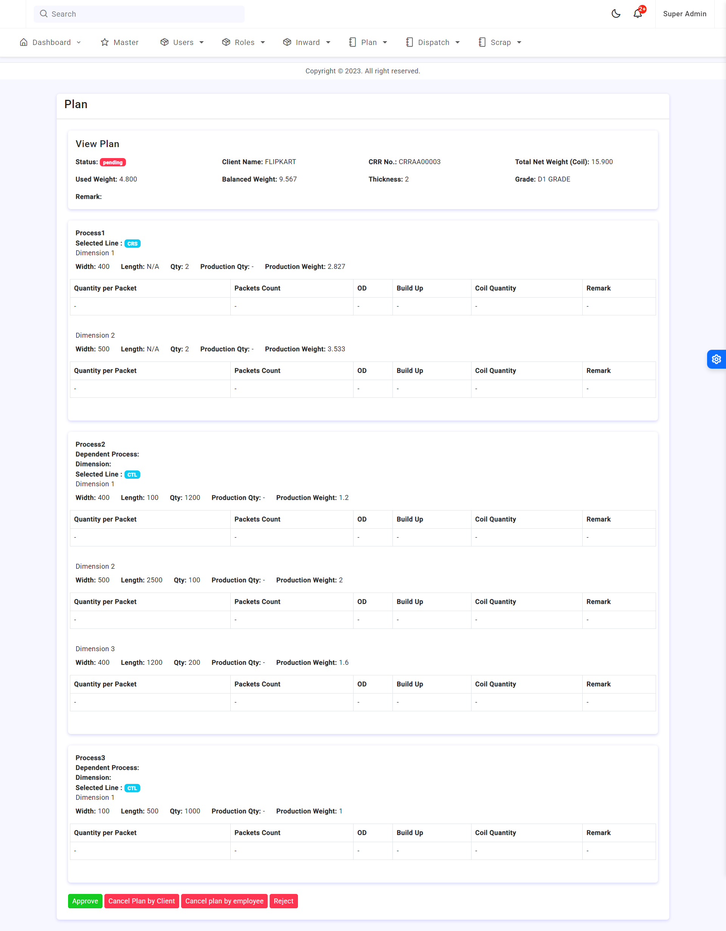Click the Dispatch notebook icon
This screenshot has height=931, width=726.
[409, 42]
